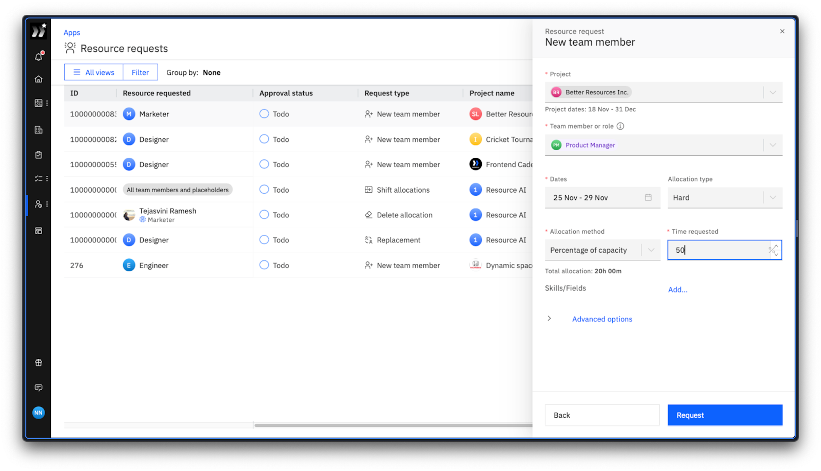This screenshot has width=821, height=471.
Task: Sort by Project name column header
Action: (492, 93)
